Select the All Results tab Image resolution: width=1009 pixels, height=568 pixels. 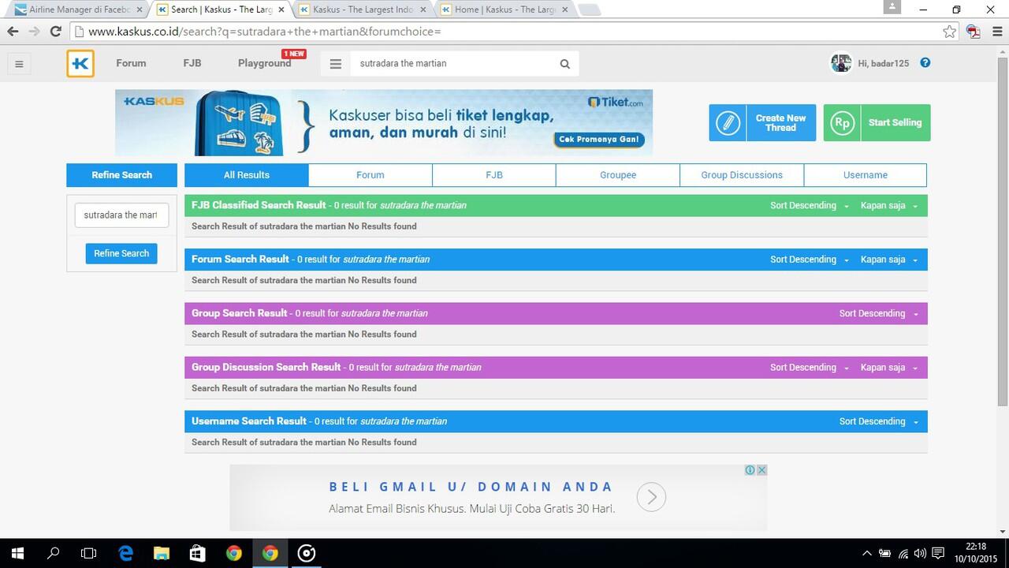click(x=247, y=175)
